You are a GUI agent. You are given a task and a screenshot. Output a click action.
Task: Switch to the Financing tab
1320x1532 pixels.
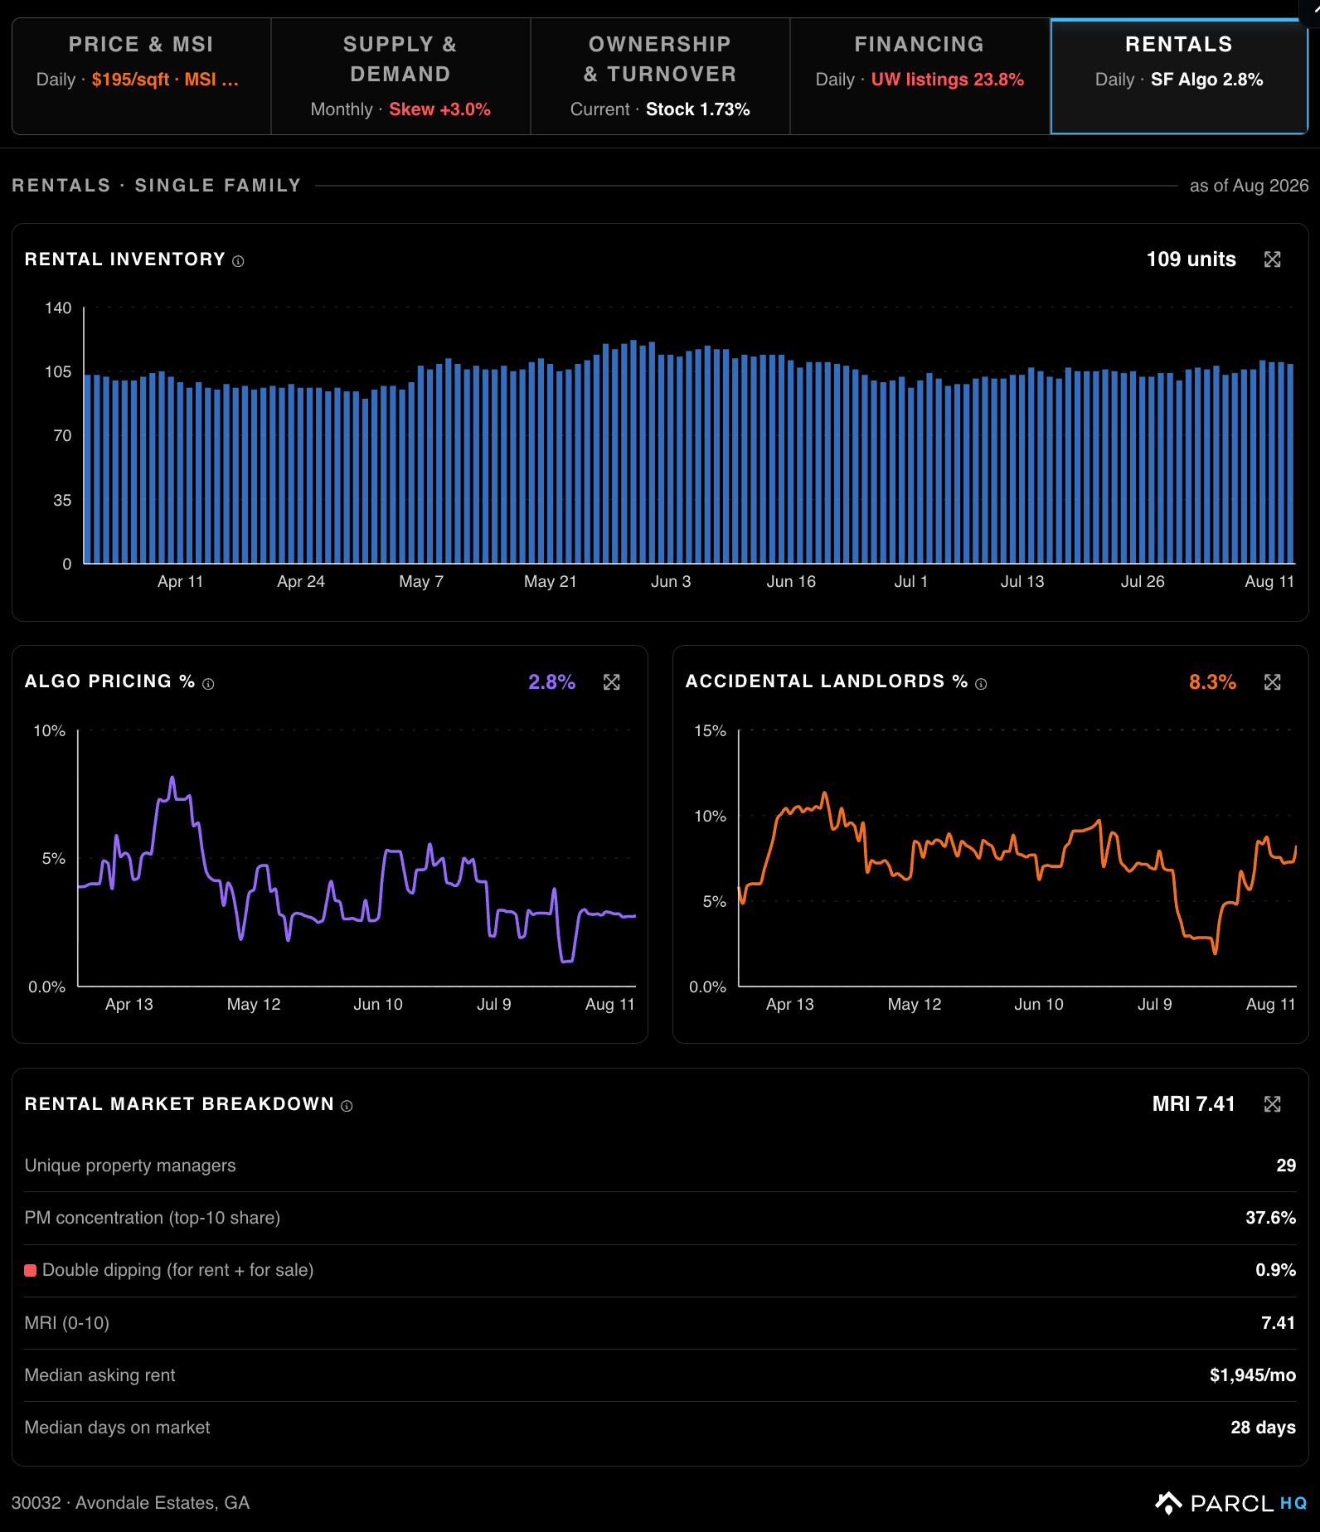pos(920,76)
